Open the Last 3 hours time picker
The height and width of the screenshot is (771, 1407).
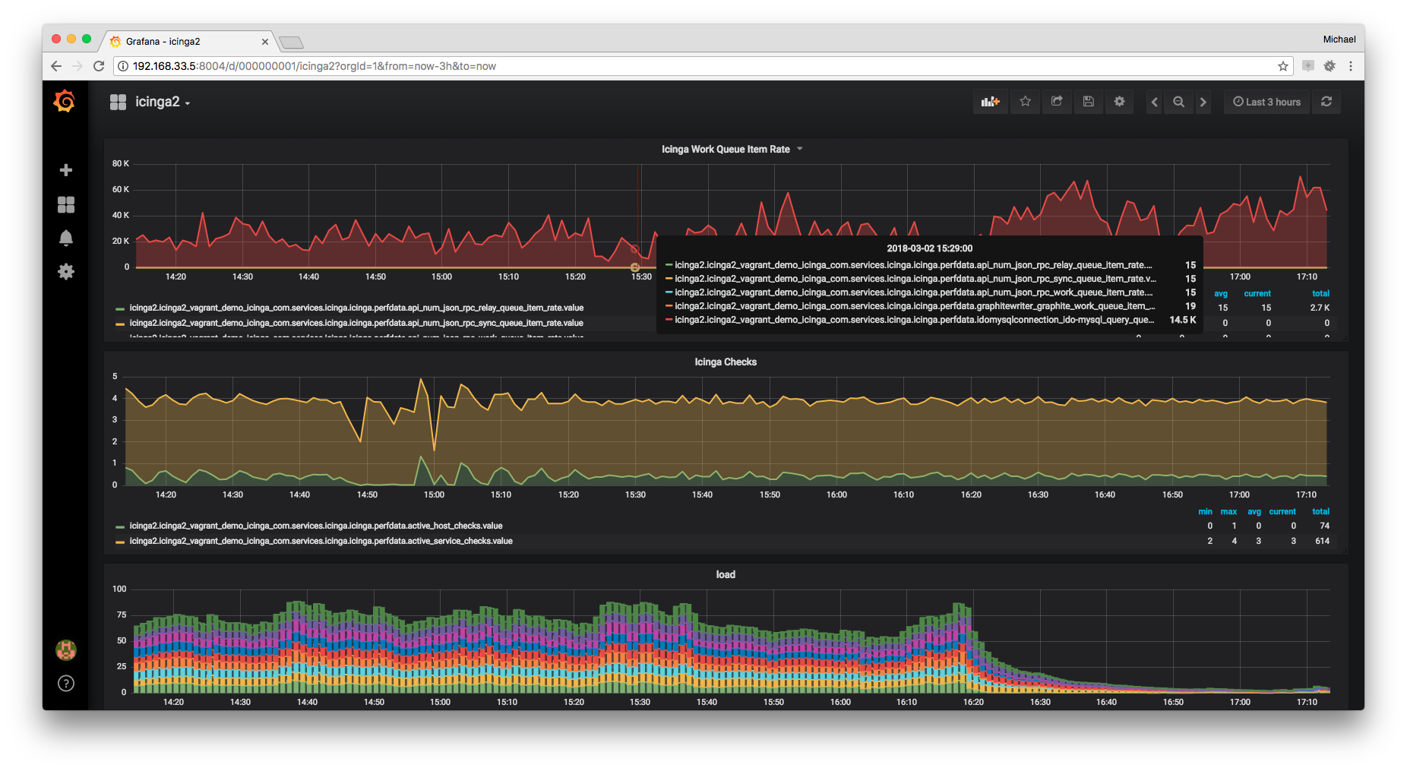click(x=1266, y=102)
